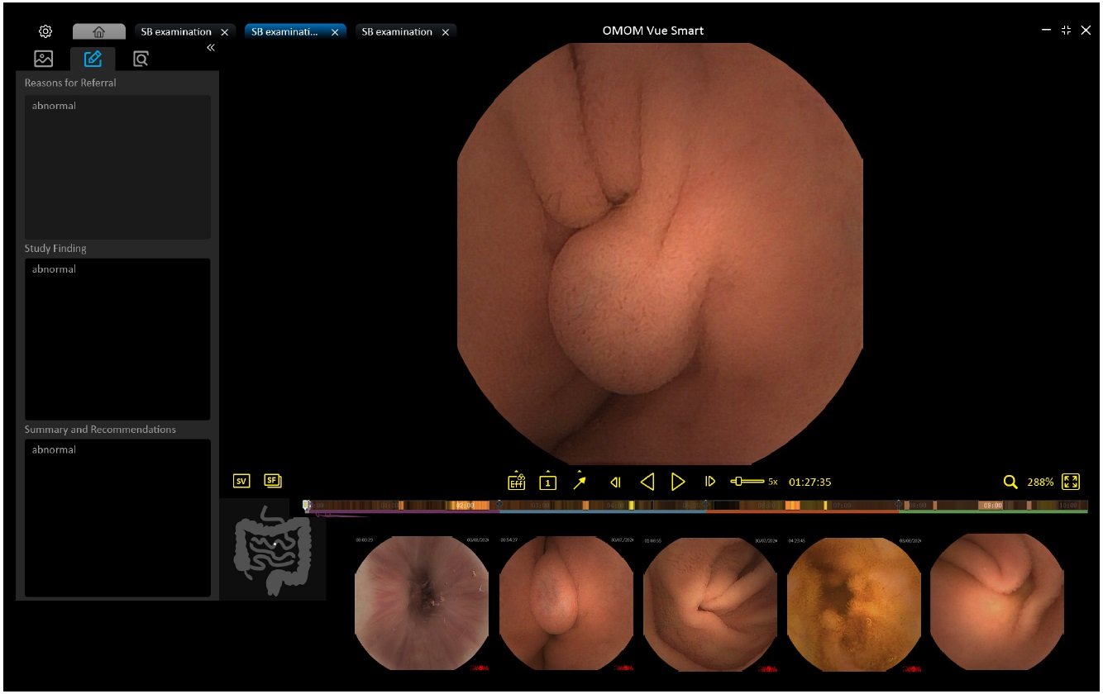Open the settings gear icon
Viewport: 1103px width, 694px height.
(x=45, y=31)
